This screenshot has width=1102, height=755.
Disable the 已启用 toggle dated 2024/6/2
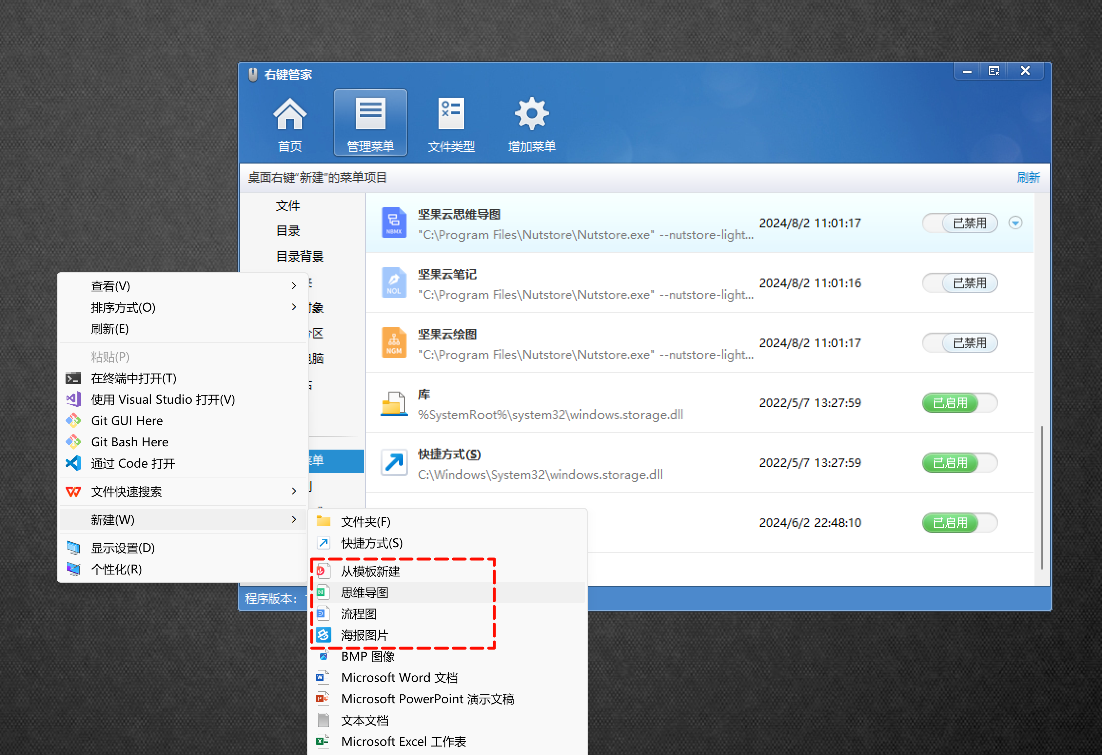pos(960,523)
